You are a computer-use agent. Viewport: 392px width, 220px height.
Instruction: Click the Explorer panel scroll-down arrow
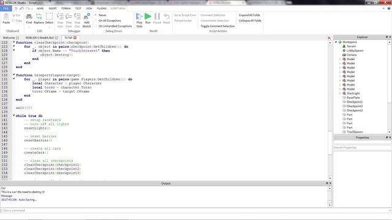(390, 132)
